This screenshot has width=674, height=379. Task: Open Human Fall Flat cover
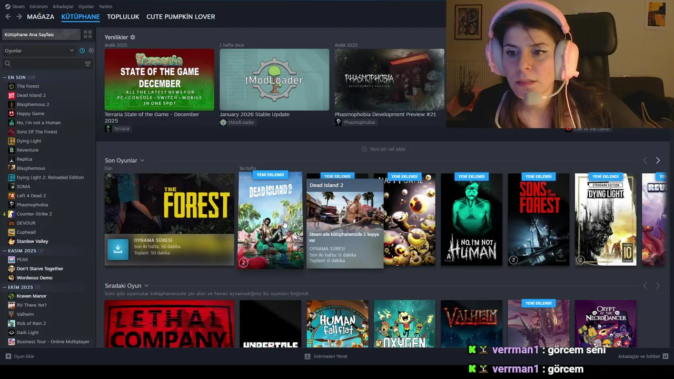coord(337,324)
